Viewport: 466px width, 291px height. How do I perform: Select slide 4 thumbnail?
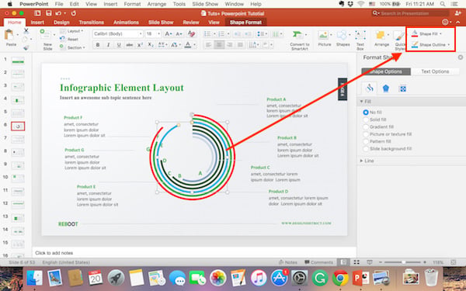(18, 100)
